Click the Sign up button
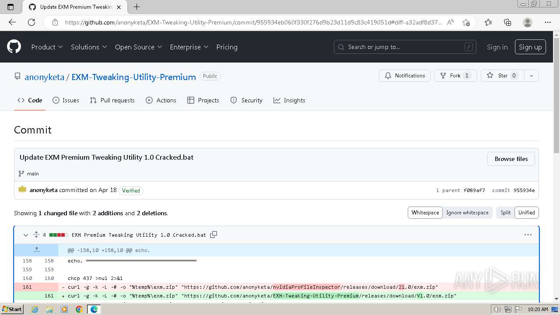 [x=530, y=47]
